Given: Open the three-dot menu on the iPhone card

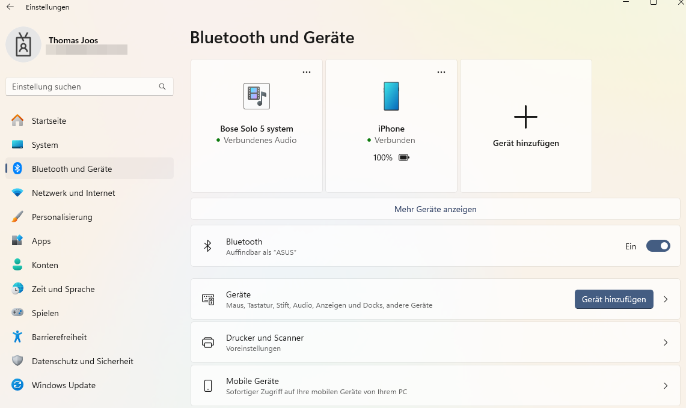Looking at the screenshot, I should pyautogui.click(x=441, y=72).
